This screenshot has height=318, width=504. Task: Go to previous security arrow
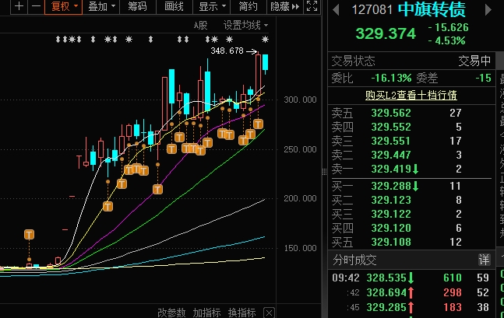[336, 10]
